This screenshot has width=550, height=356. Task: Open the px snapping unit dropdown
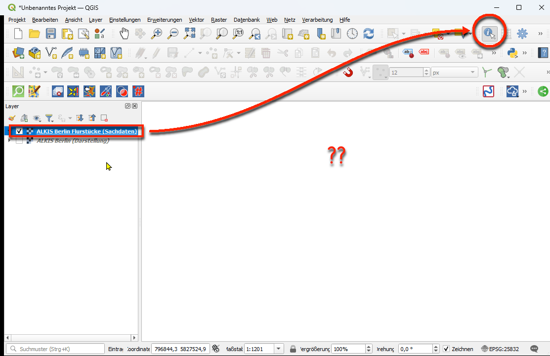pos(472,73)
